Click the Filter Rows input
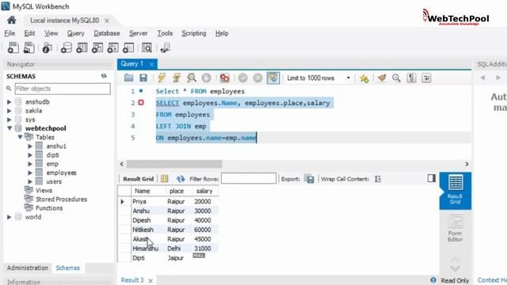507x285 pixels. [x=249, y=178]
